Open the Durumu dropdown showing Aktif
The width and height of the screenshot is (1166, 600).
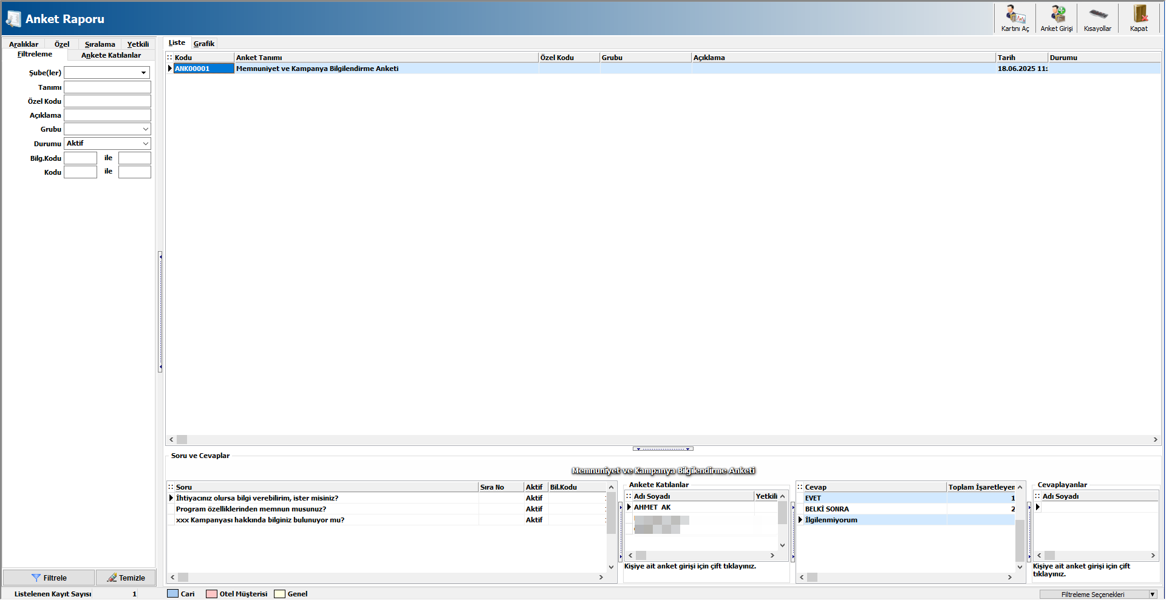(145, 144)
